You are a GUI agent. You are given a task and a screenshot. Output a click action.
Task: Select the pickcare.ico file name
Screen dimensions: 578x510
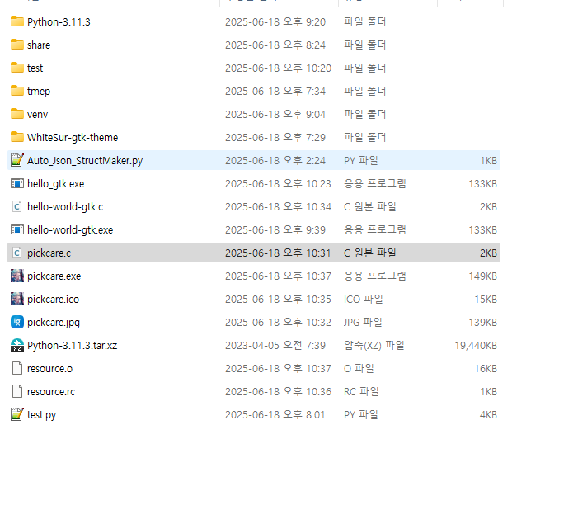(x=53, y=300)
